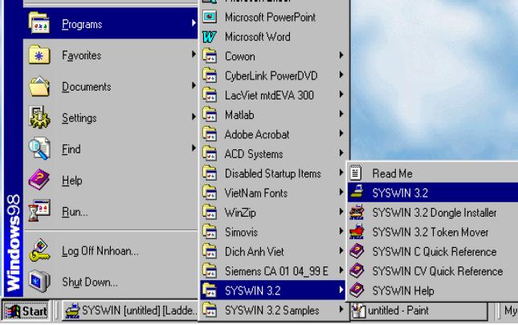Click the Programs folder icon
Viewport: 518px width, 325px height.
39,22
